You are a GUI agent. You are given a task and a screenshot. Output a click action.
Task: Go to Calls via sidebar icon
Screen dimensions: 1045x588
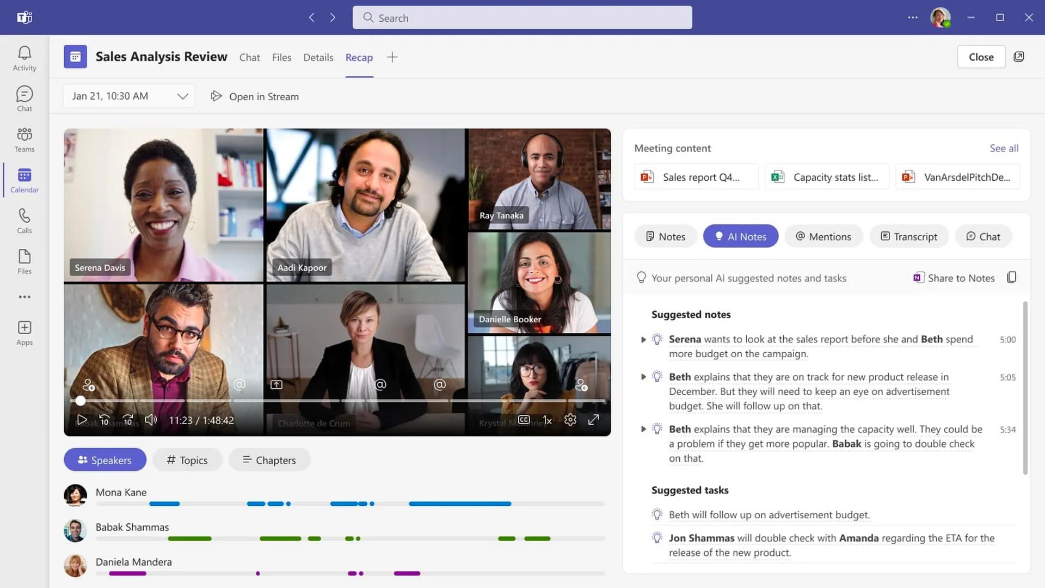24,220
